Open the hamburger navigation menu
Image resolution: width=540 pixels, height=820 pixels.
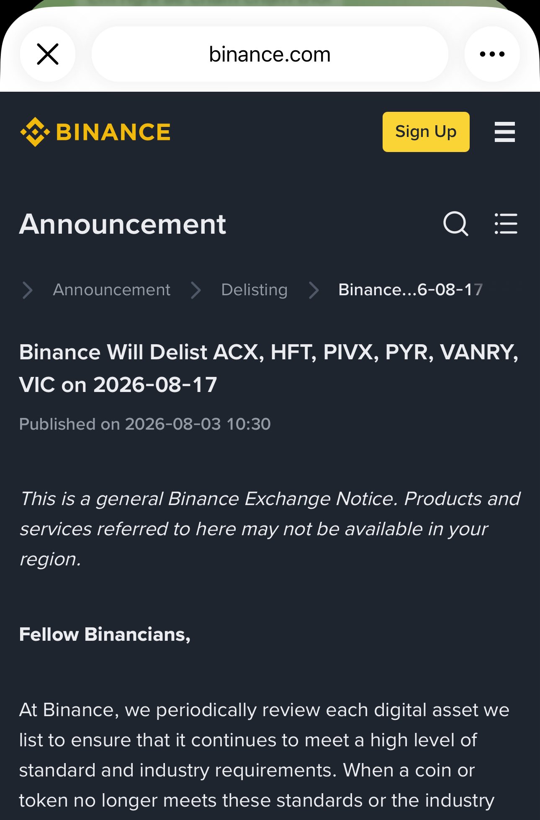click(505, 132)
